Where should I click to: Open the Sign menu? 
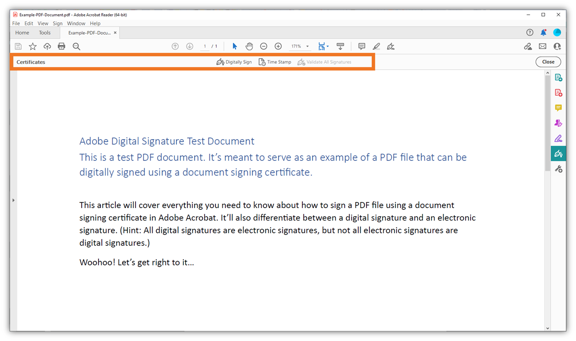57,23
